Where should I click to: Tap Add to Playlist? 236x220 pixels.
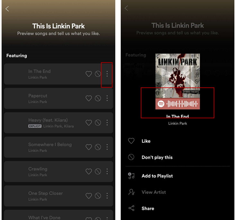click(157, 176)
